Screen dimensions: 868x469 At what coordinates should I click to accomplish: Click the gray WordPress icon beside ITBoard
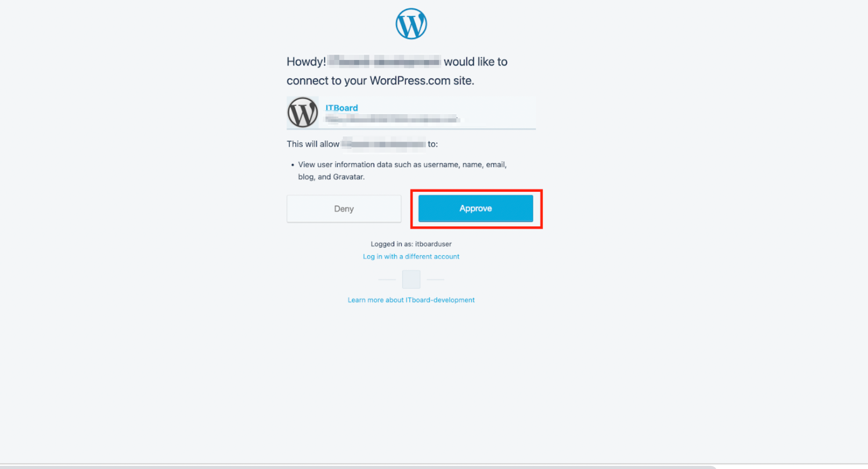303,112
